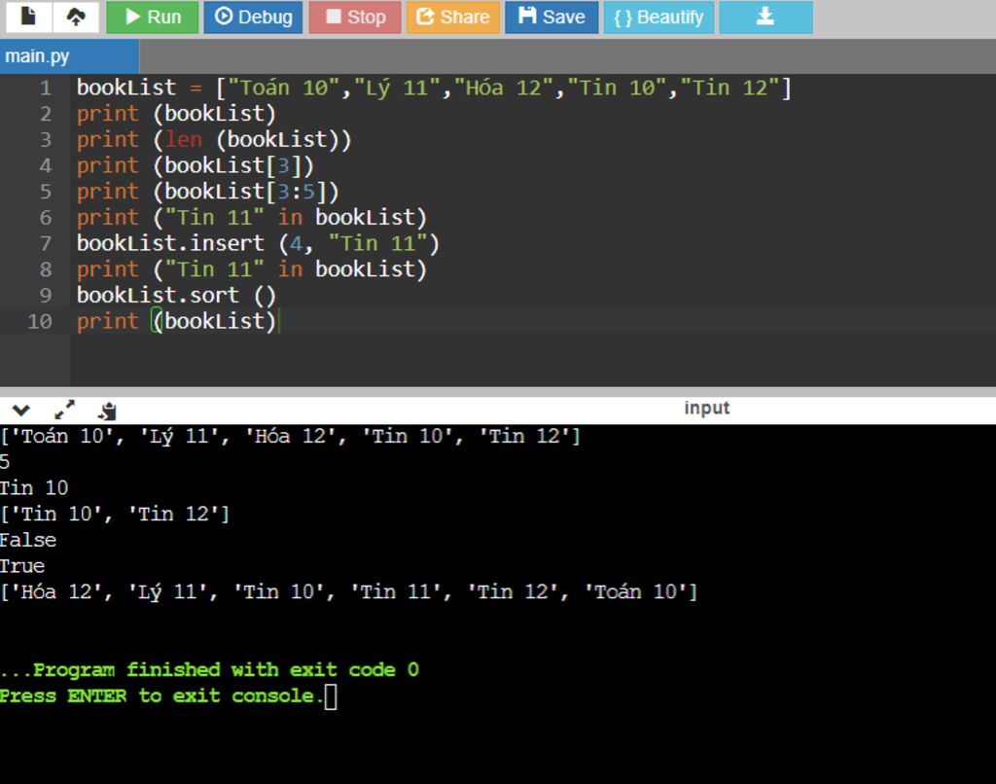Screen dimensions: 996x784
Task: Click line number 10 in the gutter
Action: 39,321
